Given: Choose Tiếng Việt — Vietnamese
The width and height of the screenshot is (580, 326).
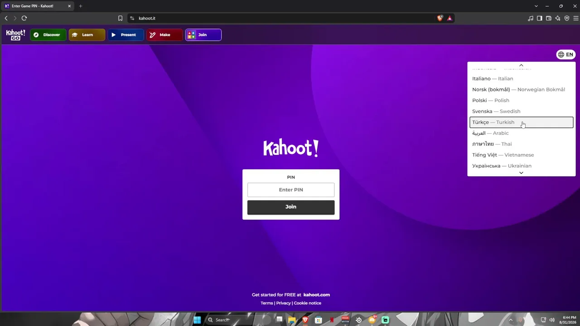Looking at the screenshot, I should pos(521,155).
